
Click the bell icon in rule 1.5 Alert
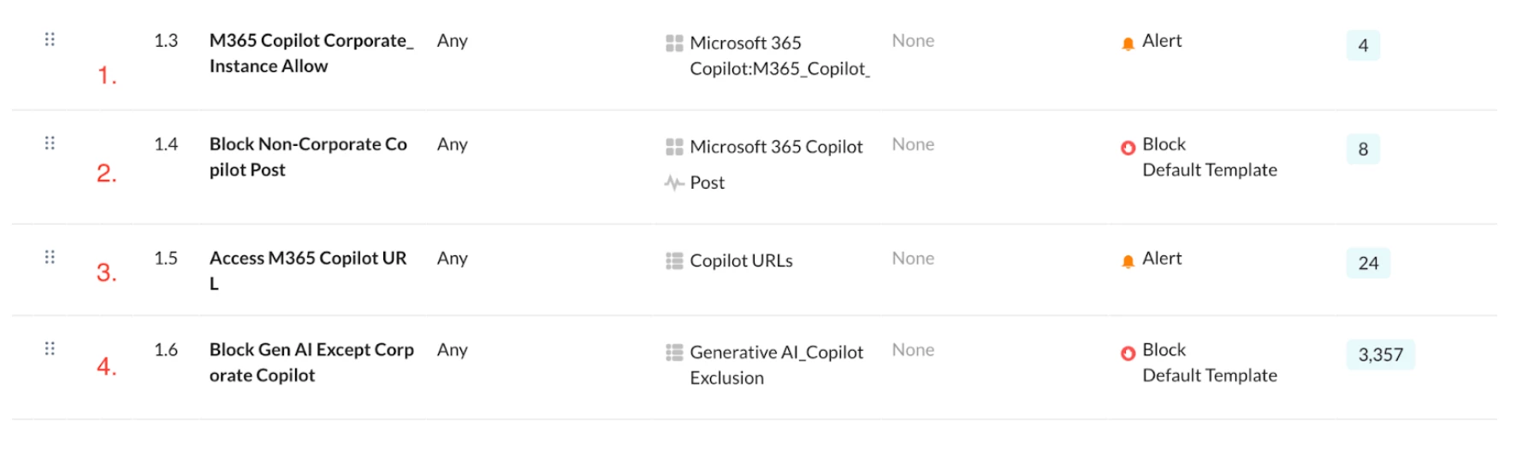point(1128,261)
